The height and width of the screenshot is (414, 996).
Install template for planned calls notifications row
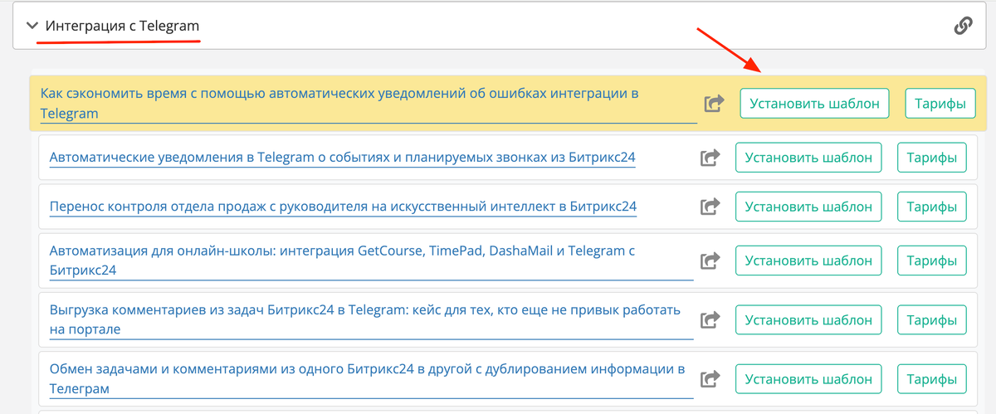(809, 158)
